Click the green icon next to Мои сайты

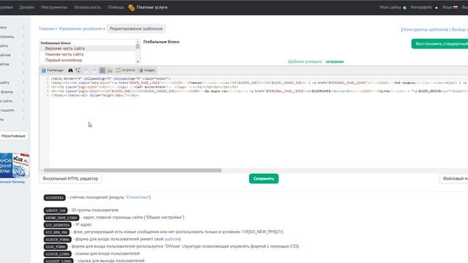404,8
